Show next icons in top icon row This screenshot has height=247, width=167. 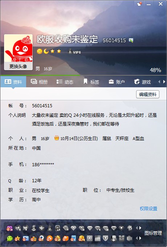pos(140,228)
